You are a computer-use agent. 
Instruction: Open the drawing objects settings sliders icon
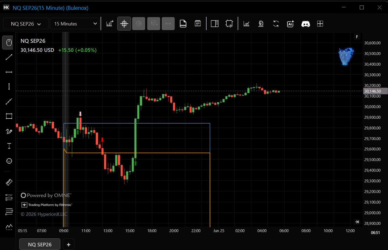(9, 197)
